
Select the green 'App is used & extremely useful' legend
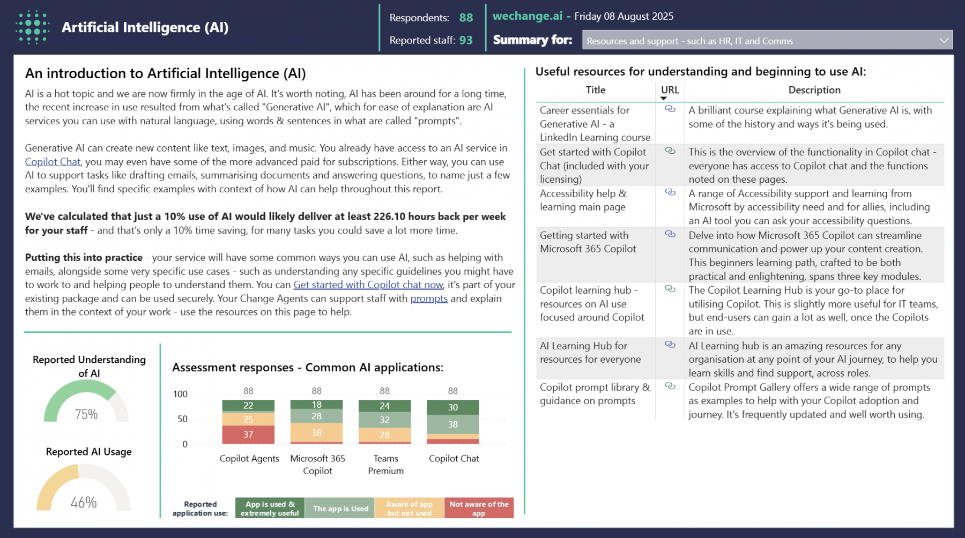(x=270, y=509)
